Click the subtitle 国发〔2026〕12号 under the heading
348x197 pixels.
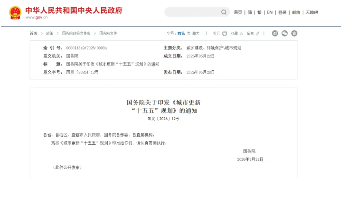coord(164,119)
